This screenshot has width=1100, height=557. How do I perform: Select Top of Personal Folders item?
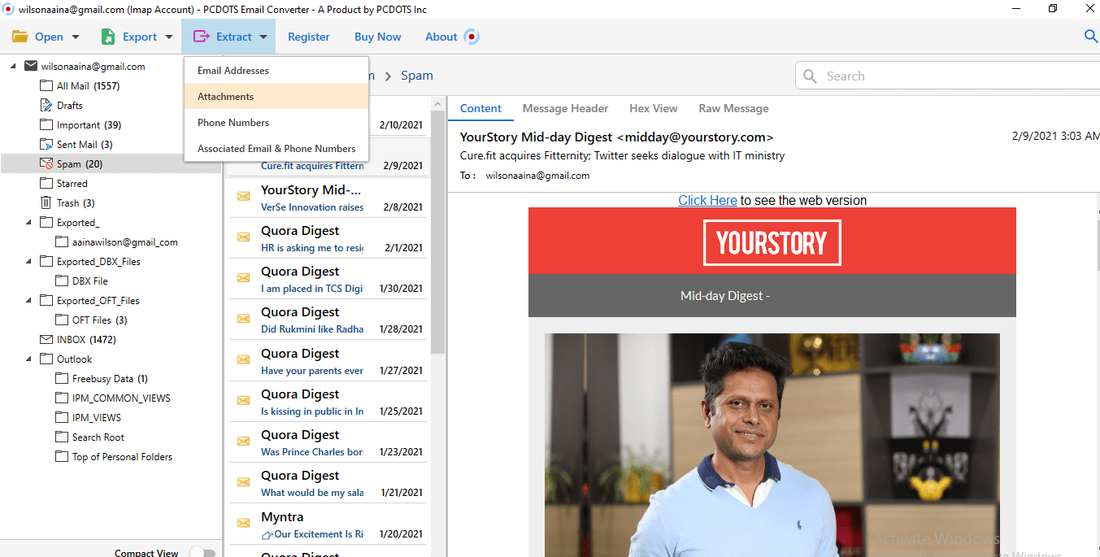pos(122,456)
